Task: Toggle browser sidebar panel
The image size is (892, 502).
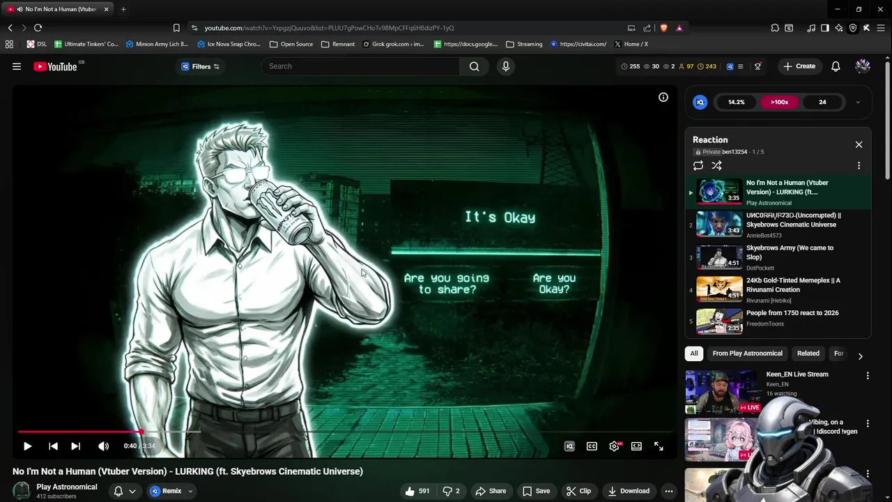Action: click(825, 28)
